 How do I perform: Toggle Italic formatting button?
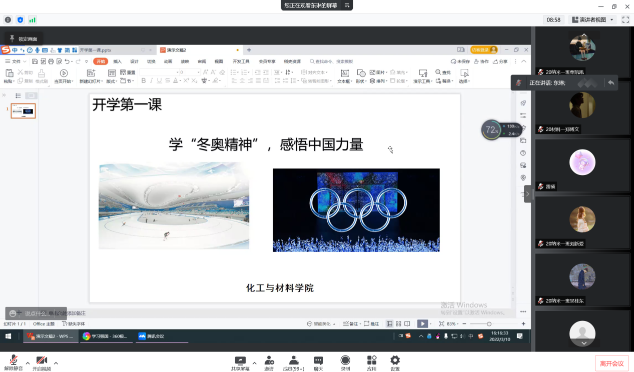[x=152, y=80]
